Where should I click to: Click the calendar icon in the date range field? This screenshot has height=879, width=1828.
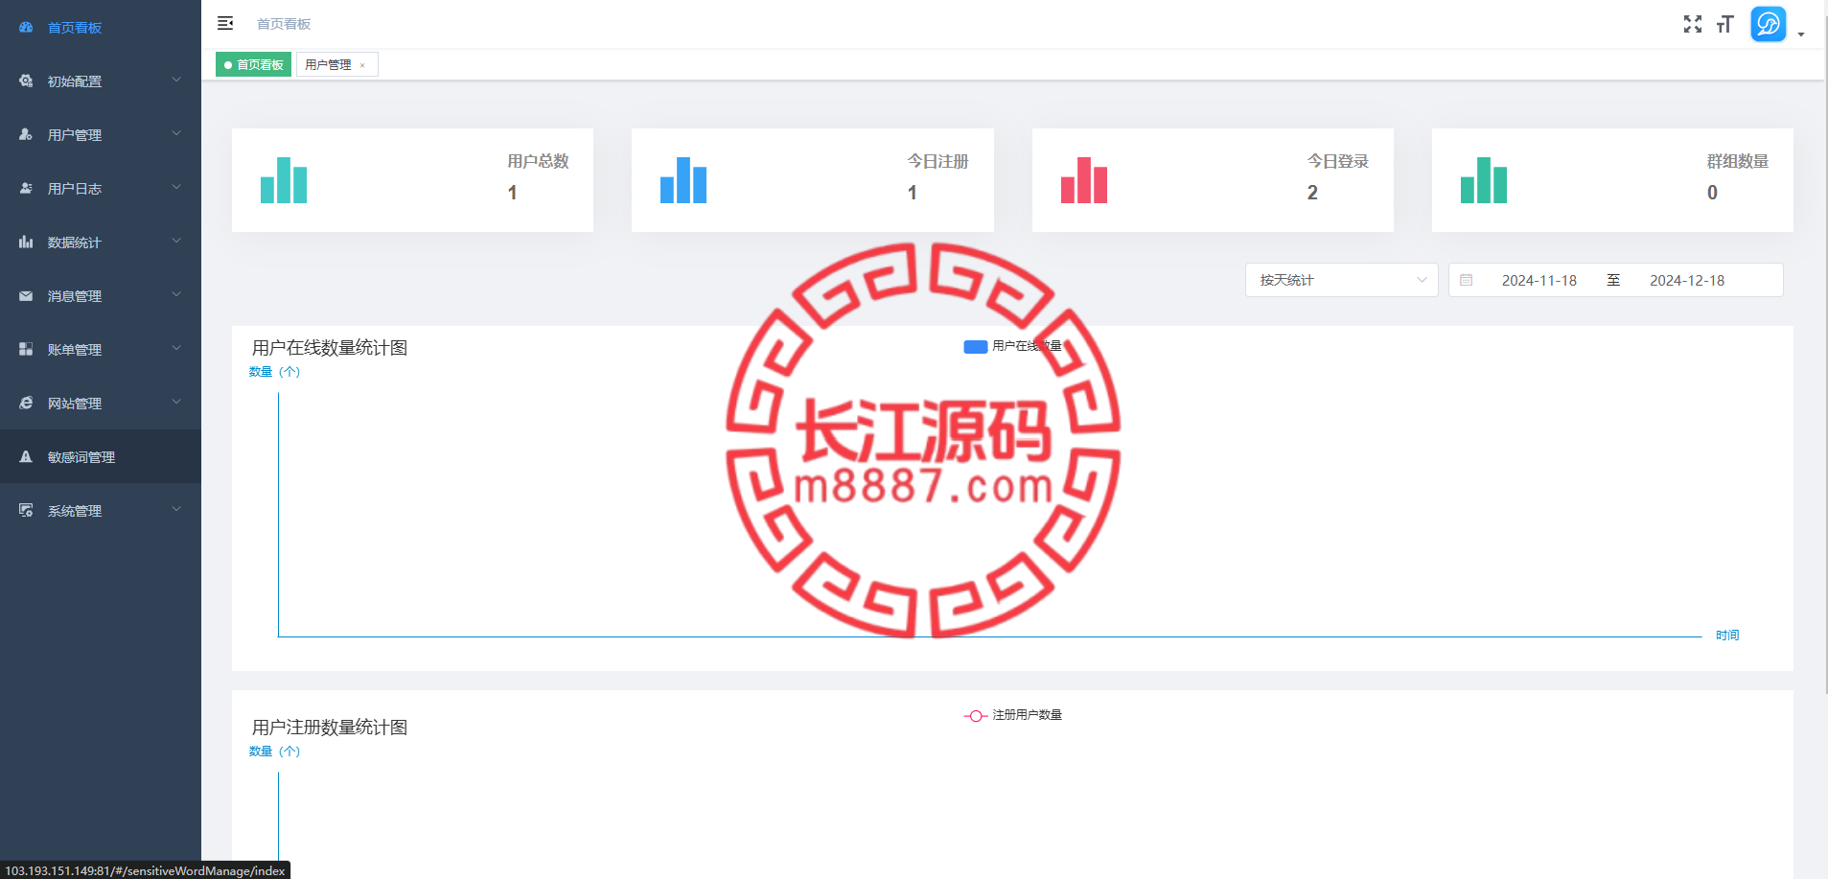coord(1466,280)
